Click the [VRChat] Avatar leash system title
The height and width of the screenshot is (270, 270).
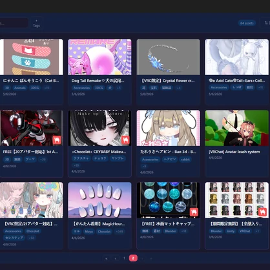[234, 152]
